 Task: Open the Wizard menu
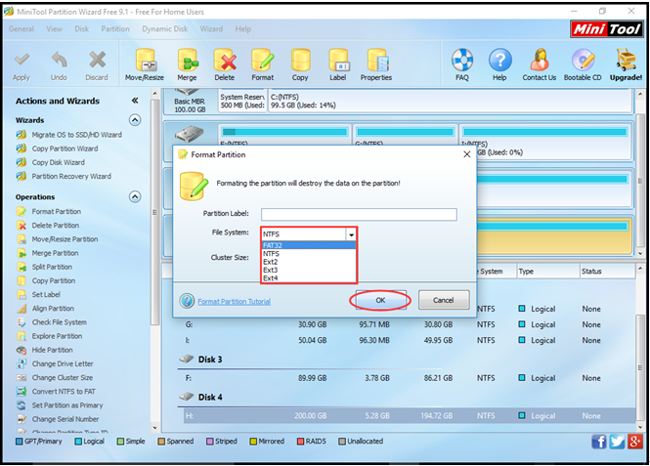(x=211, y=29)
